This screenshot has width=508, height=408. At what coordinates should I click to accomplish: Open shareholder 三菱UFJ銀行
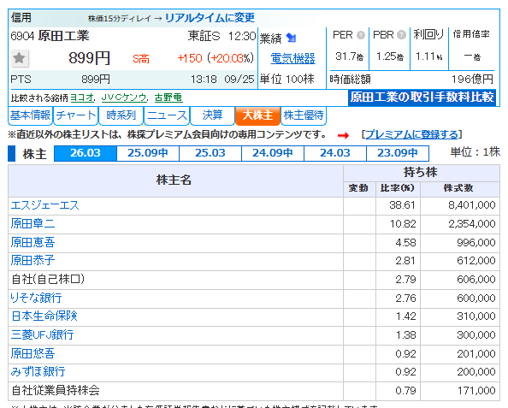(42, 334)
